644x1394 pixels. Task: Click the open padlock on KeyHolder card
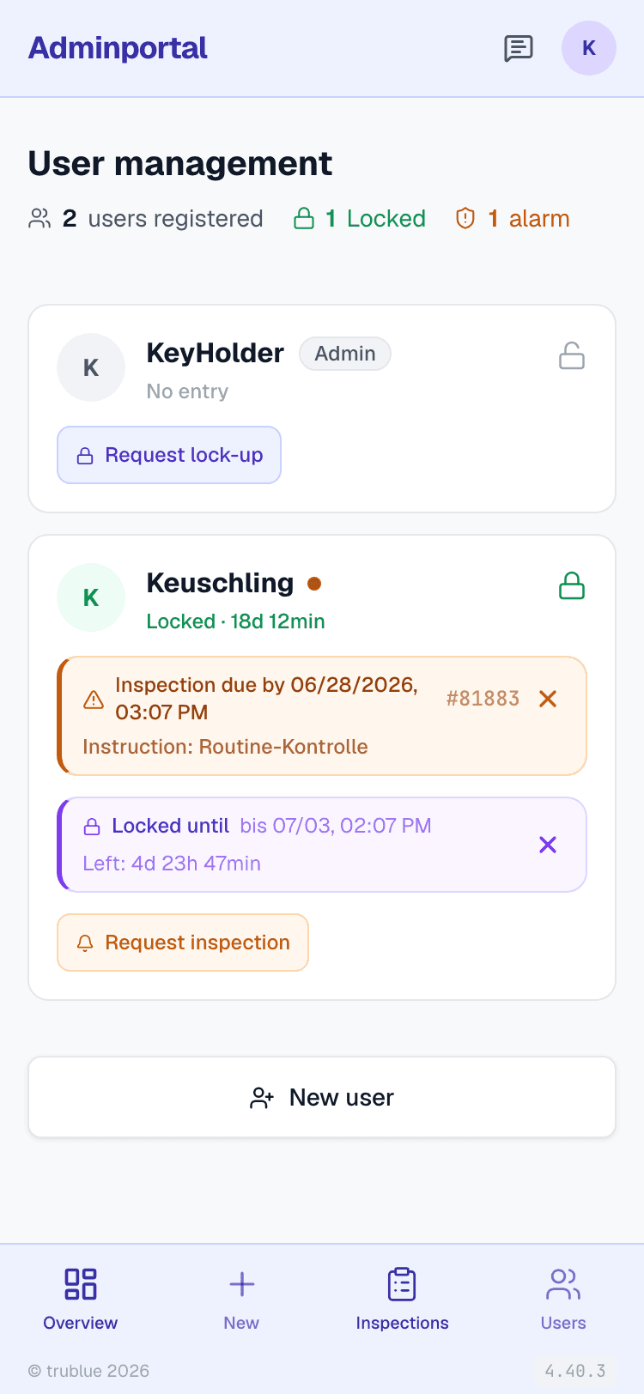click(572, 355)
